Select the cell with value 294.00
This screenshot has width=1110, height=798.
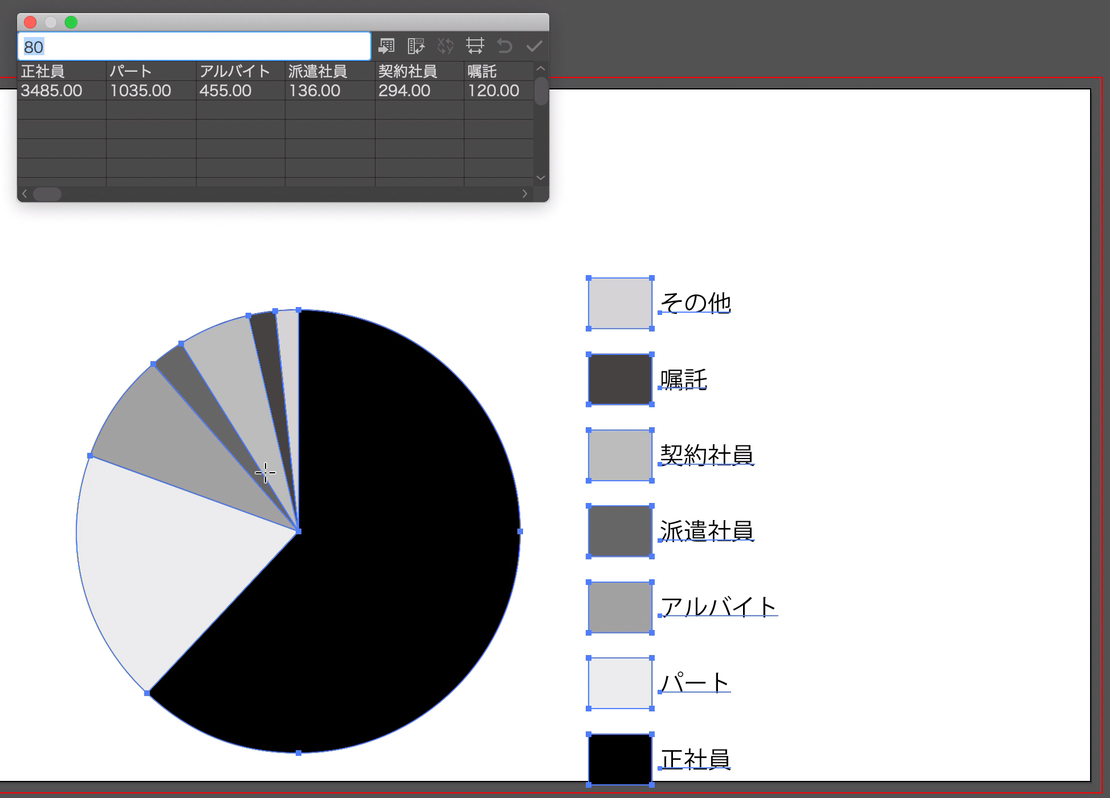(419, 91)
